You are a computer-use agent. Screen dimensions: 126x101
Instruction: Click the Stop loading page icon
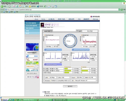click(x=14, y=6)
